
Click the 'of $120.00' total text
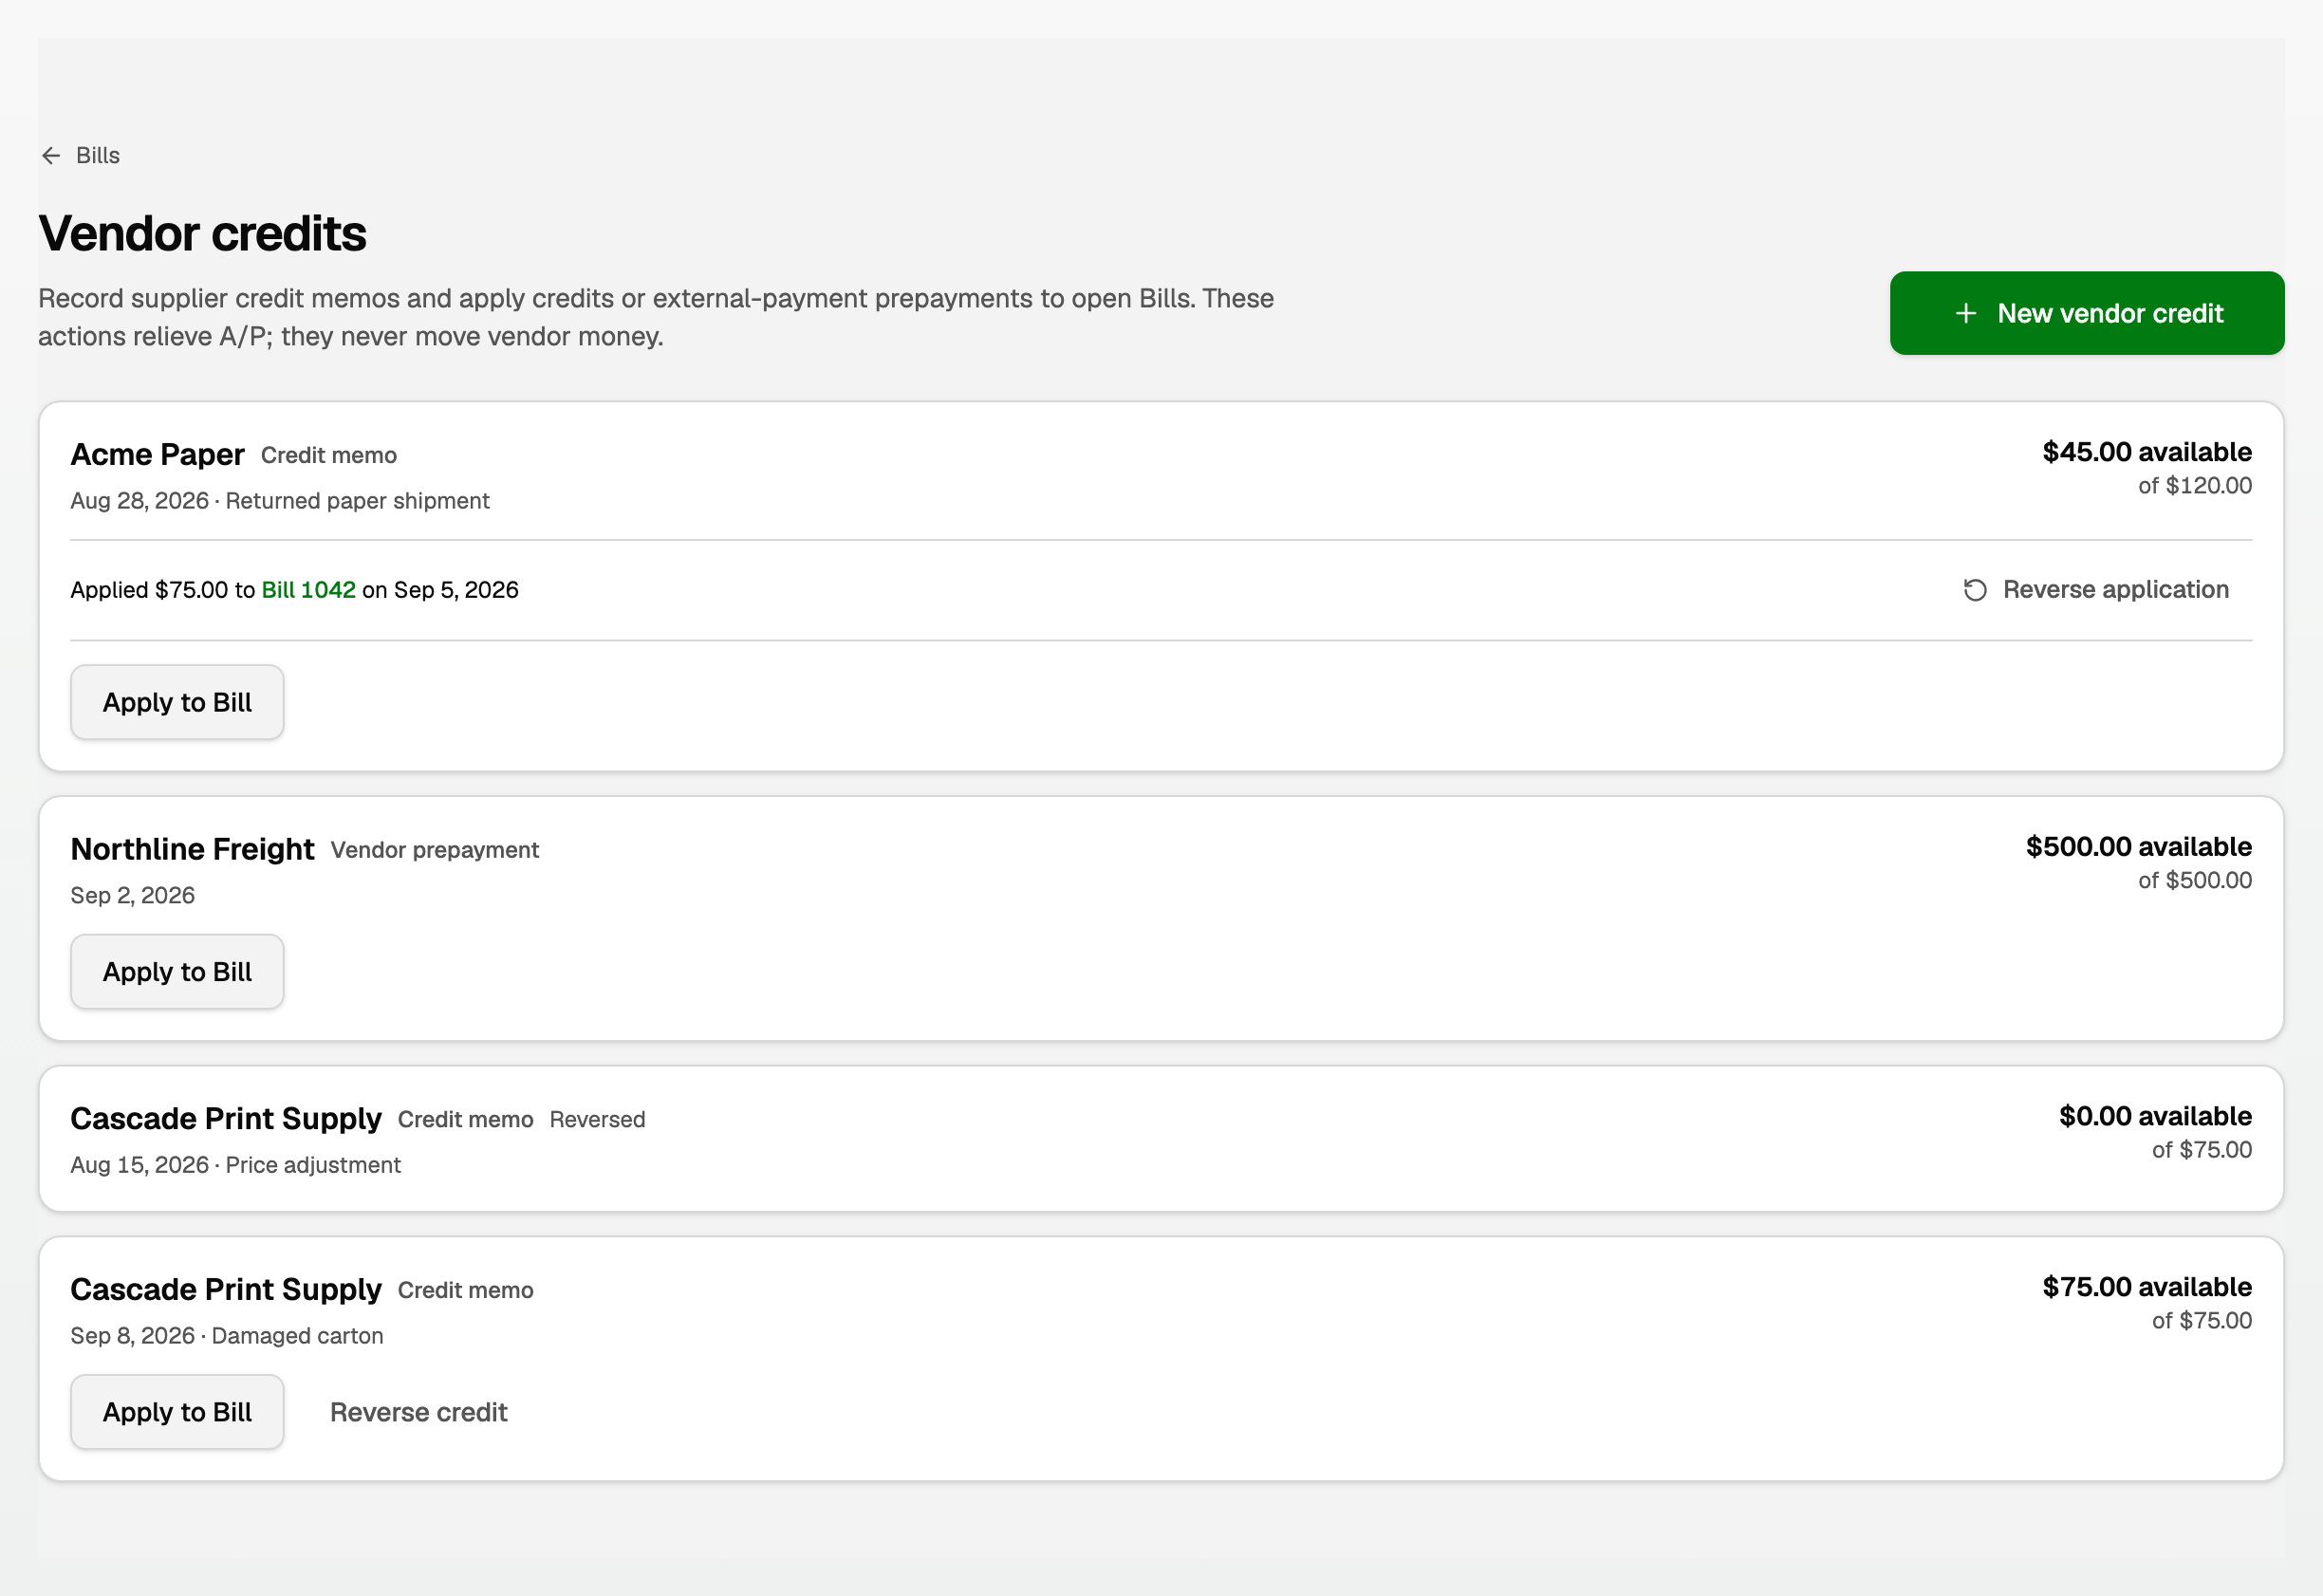click(x=2194, y=486)
